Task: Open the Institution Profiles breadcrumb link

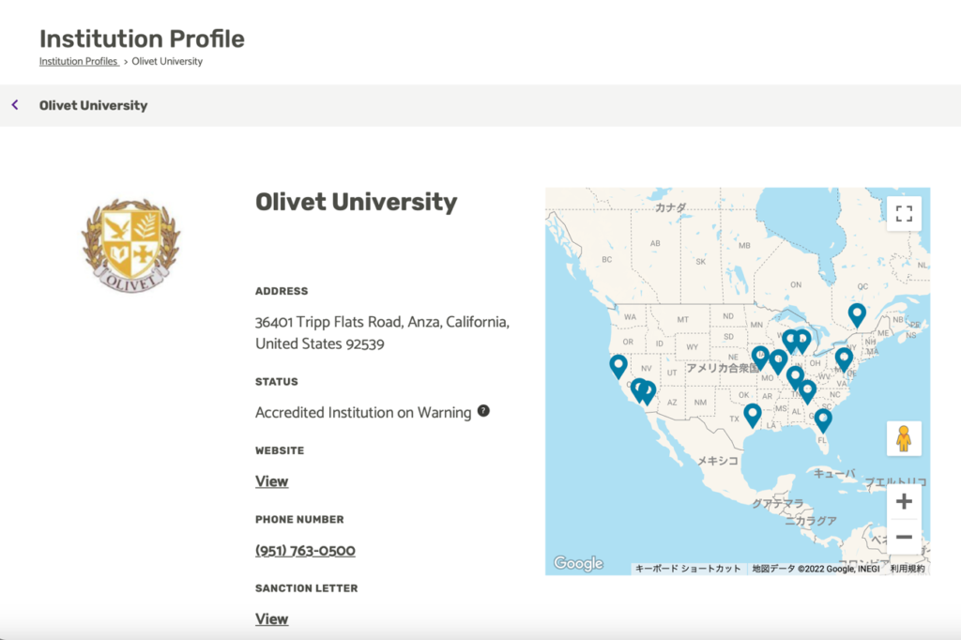Action: tap(78, 62)
